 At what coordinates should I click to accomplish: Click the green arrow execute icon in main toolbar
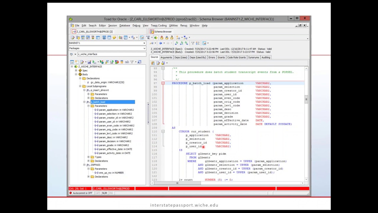pos(156,38)
